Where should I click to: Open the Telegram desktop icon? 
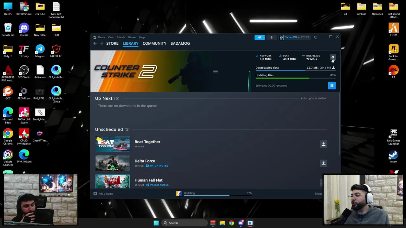tap(40, 51)
